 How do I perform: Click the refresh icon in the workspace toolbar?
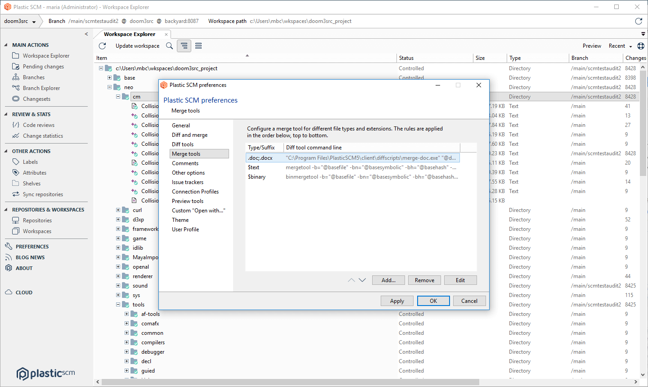pos(102,46)
